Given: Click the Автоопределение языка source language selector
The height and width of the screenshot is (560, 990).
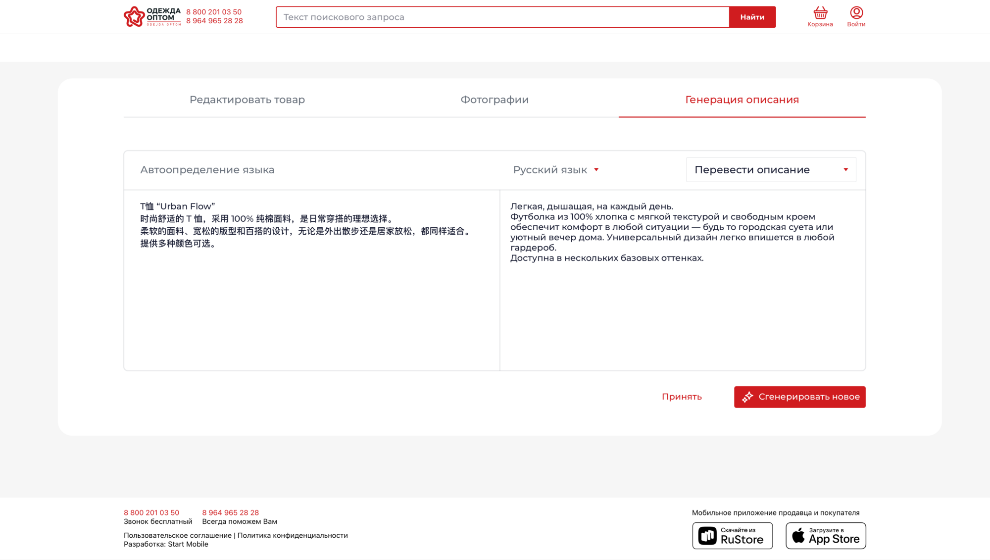Looking at the screenshot, I should click(207, 170).
